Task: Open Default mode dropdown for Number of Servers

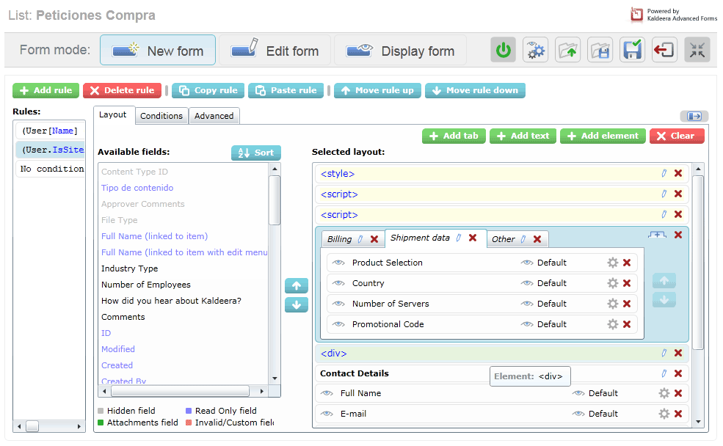Action: pos(544,304)
